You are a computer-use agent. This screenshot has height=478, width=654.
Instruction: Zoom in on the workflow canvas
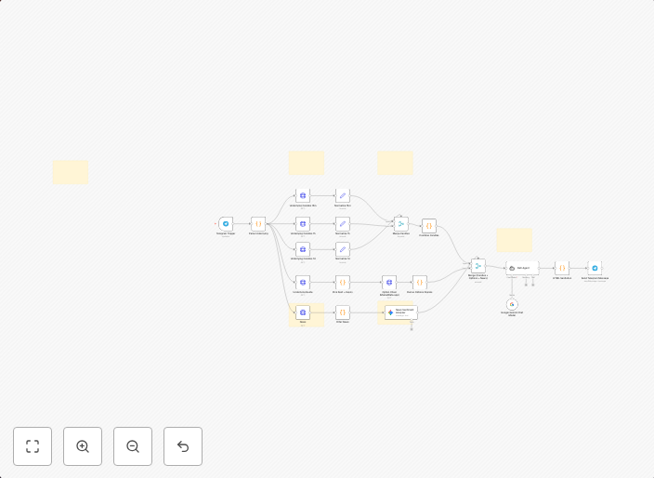coord(83,446)
